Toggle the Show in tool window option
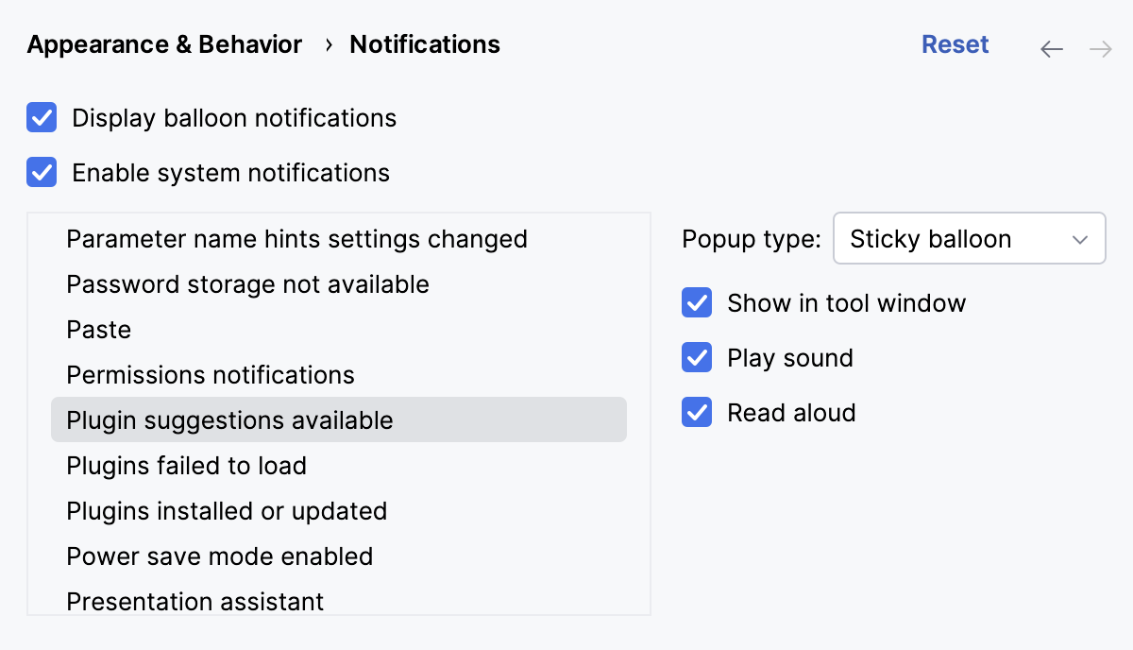 click(x=696, y=302)
